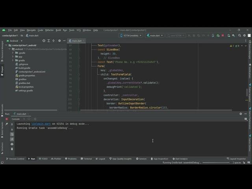Expand the gradle folder

[13, 60]
